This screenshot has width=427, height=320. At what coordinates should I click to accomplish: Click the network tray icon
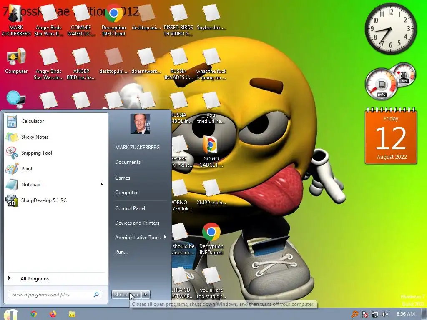[x=375, y=314]
